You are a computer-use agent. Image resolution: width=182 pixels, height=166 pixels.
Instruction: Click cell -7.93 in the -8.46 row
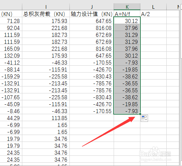[127, 111]
